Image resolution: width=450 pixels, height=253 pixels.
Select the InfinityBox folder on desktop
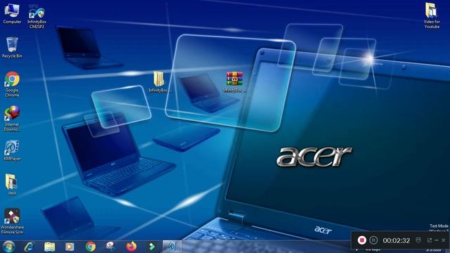(x=160, y=82)
